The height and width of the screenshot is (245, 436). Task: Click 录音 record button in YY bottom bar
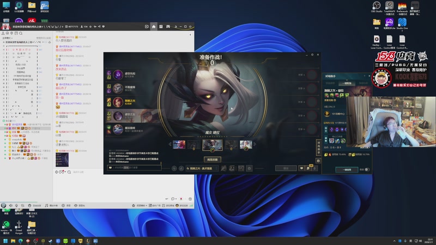[x=66, y=206]
